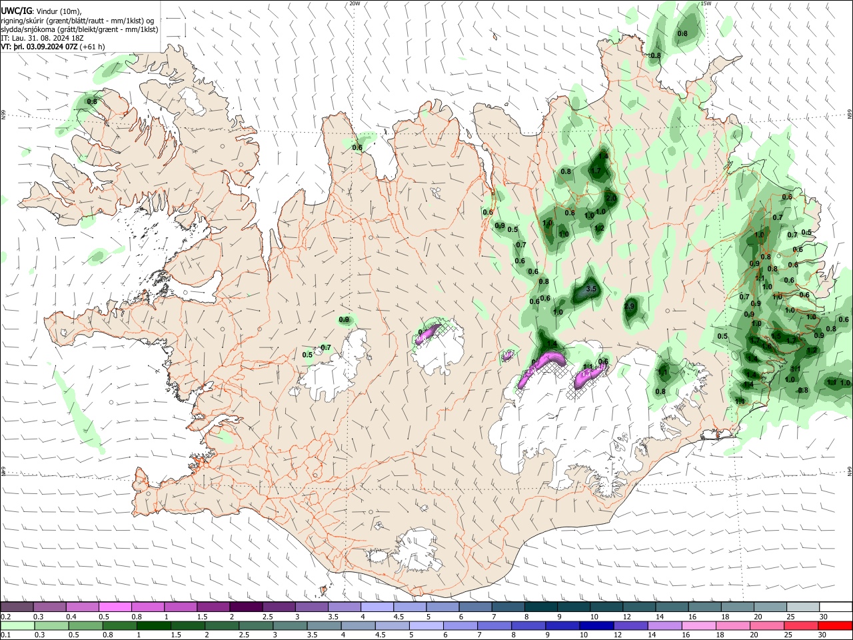Choose bottom legend row swatch between 0.8 and 1

pyautogui.click(x=121, y=625)
